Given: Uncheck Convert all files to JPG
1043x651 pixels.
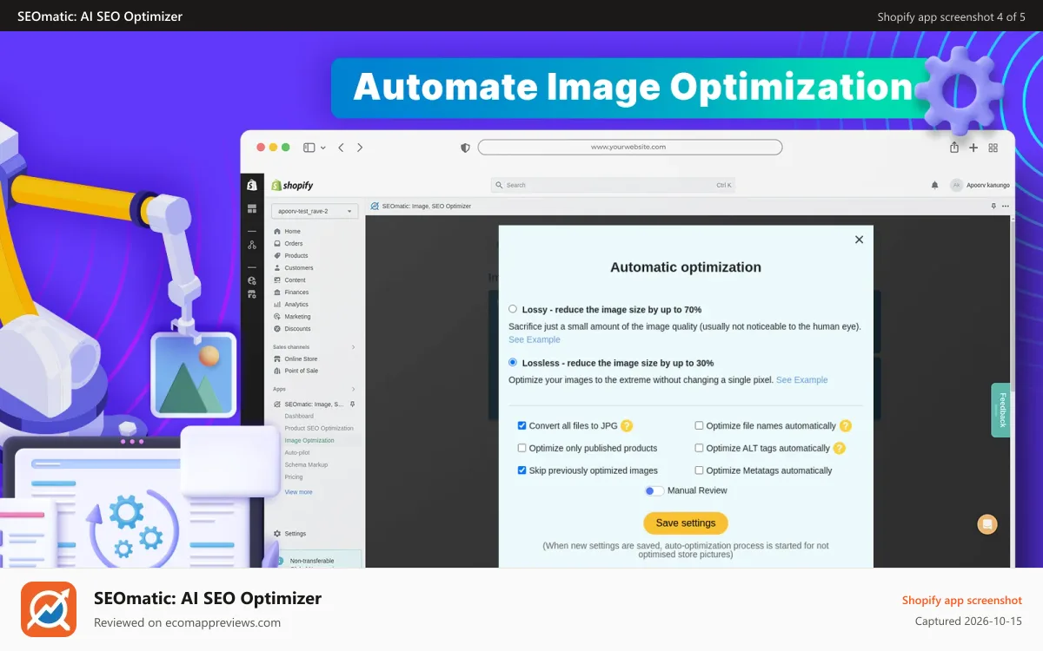Looking at the screenshot, I should click(521, 425).
